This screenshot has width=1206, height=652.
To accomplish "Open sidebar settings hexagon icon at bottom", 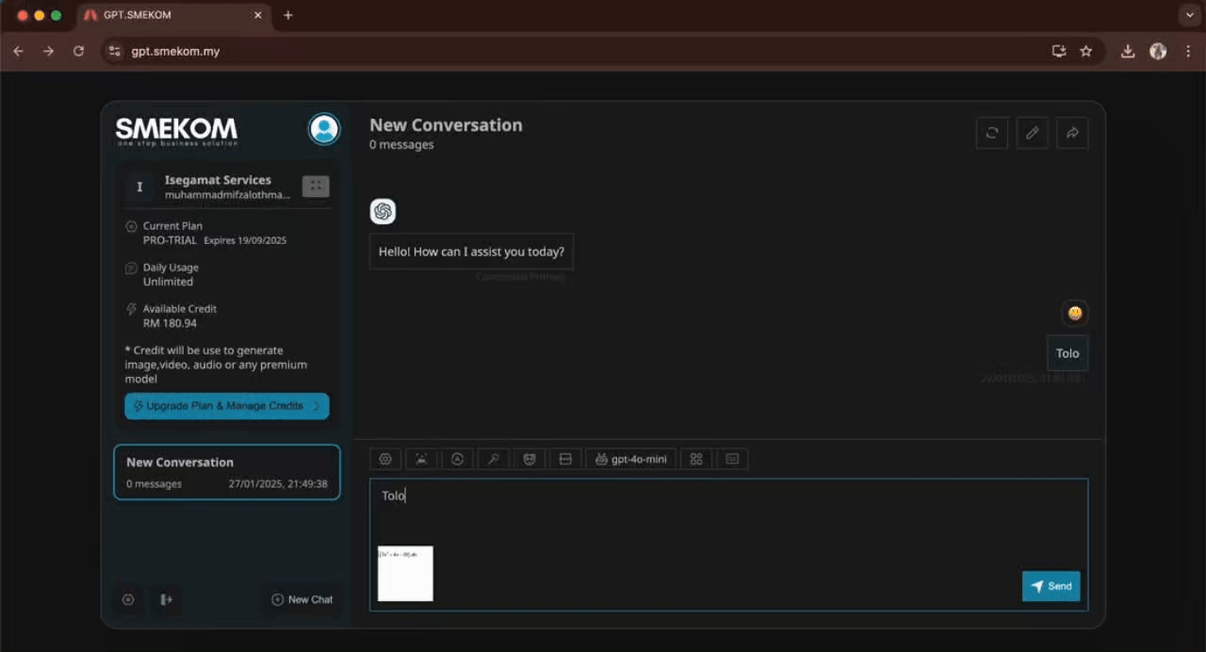I will (x=128, y=599).
